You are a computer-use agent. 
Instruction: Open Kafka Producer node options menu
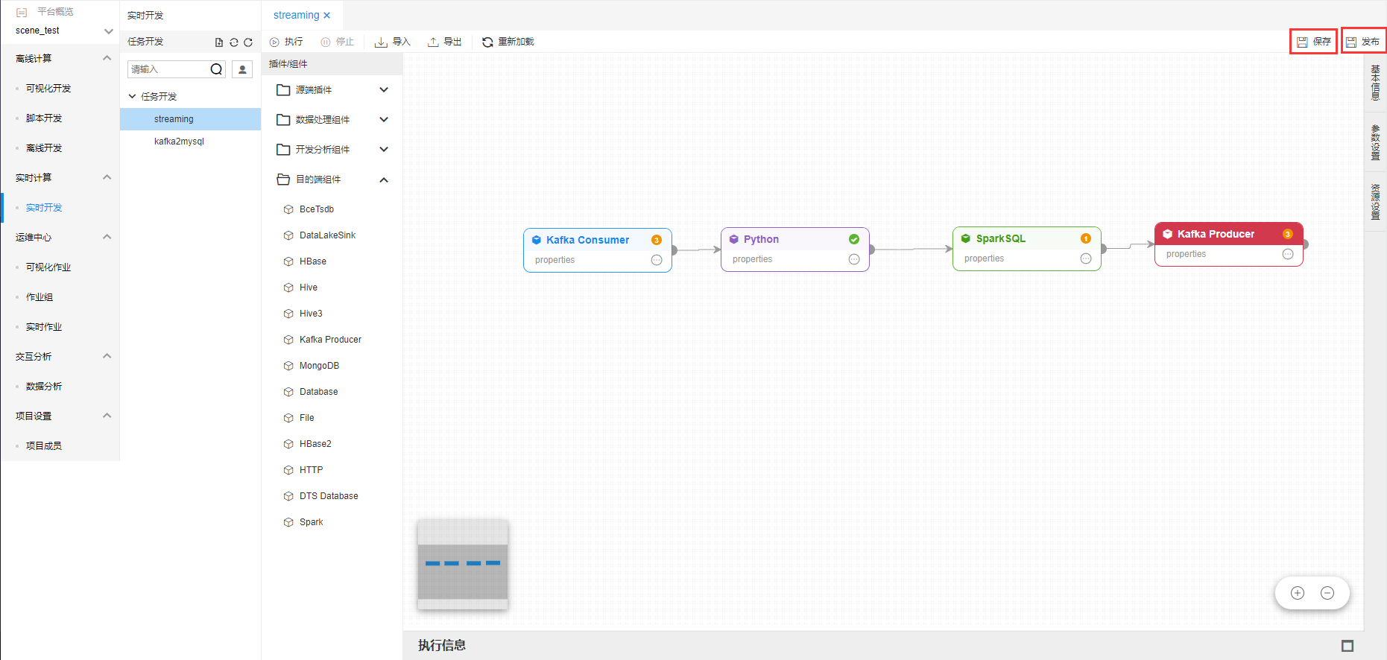click(x=1288, y=254)
